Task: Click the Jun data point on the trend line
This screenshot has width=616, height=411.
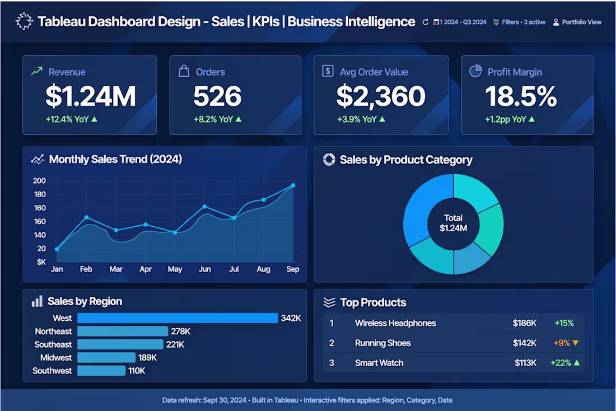Action: coord(204,206)
